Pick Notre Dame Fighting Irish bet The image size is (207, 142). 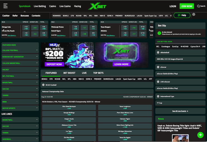[125, 126]
